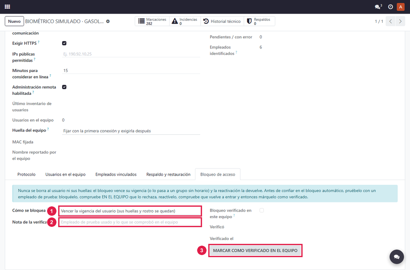The width and height of the screenshot is (410, 270).
Task: Open the activities clock icon
Action: pyautogui.click(x=390, y=7)
